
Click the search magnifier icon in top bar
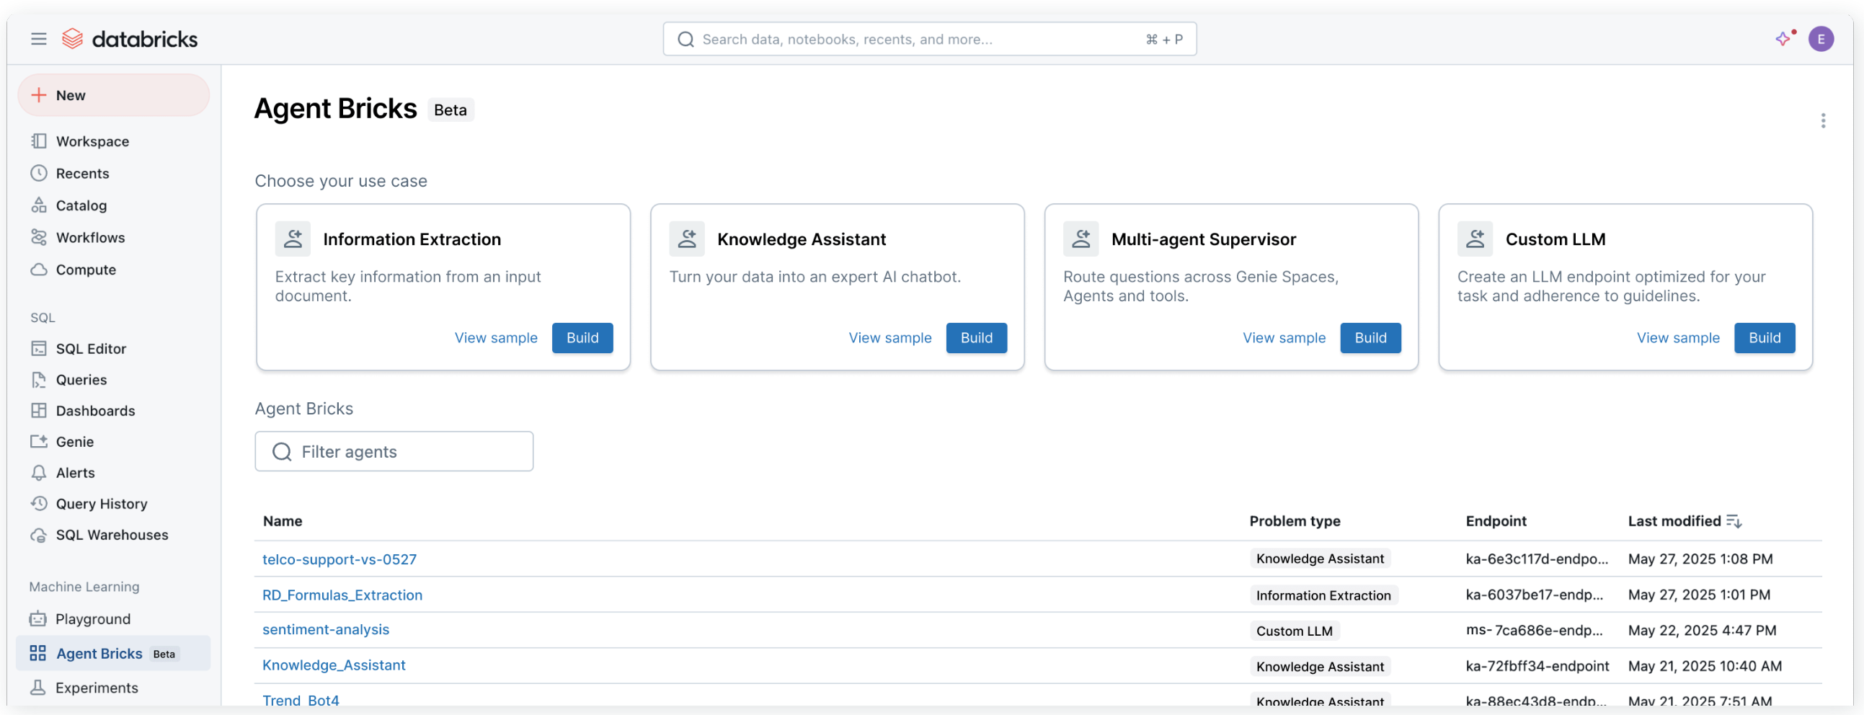686,39
